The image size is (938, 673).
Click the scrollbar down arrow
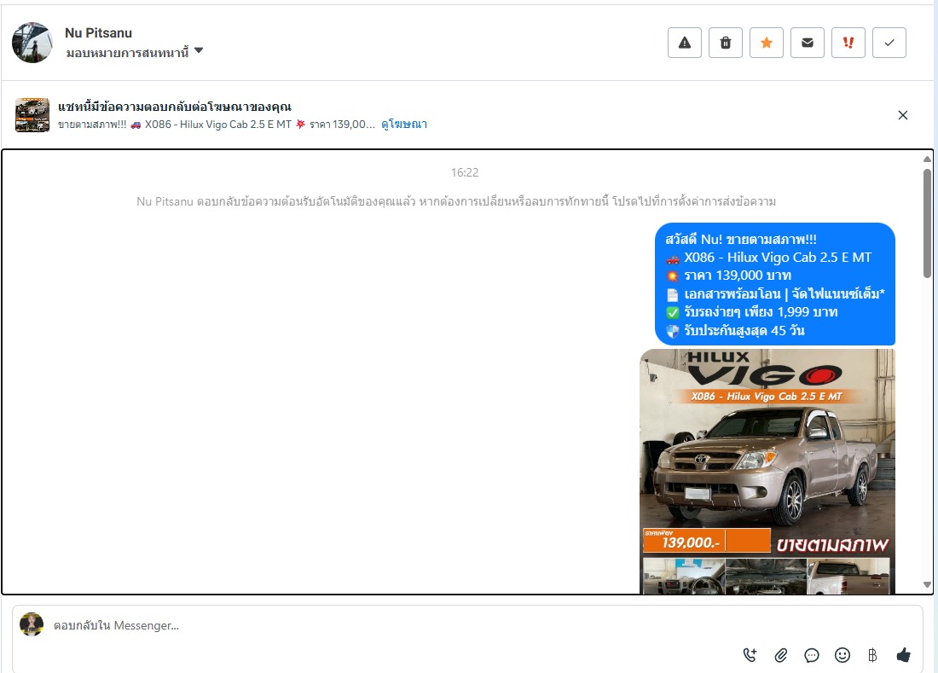927,584
